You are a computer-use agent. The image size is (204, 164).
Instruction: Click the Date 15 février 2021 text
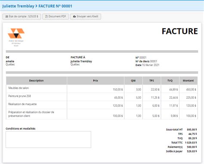click(147, 65)
